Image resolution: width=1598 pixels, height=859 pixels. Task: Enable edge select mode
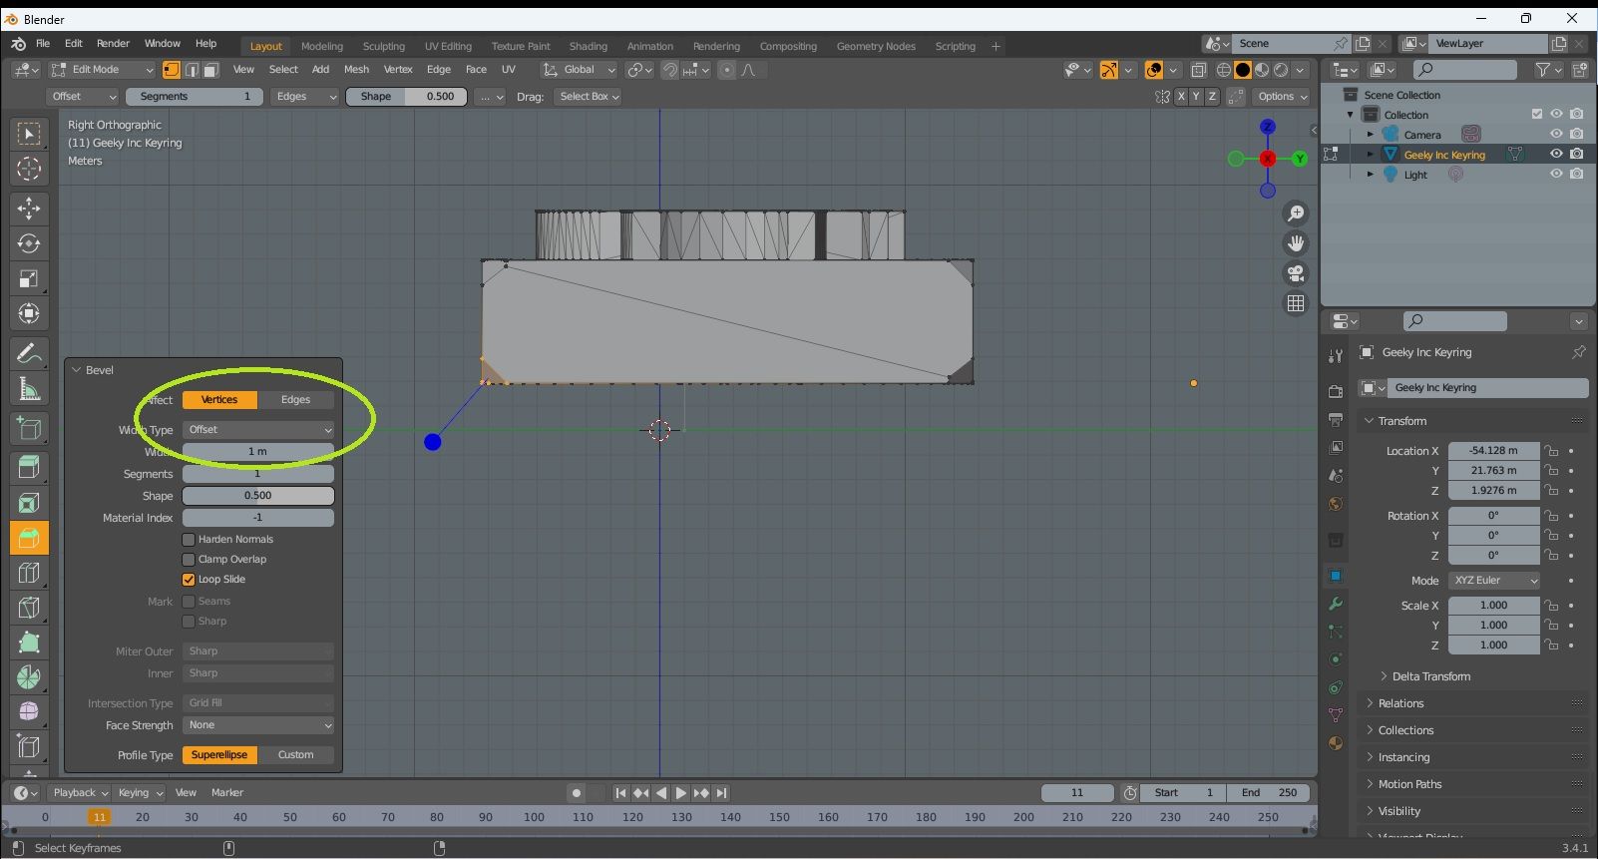point(192,70)
